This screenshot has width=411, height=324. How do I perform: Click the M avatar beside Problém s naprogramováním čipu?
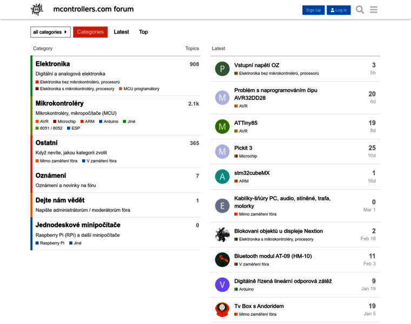[x=222, y=98]
